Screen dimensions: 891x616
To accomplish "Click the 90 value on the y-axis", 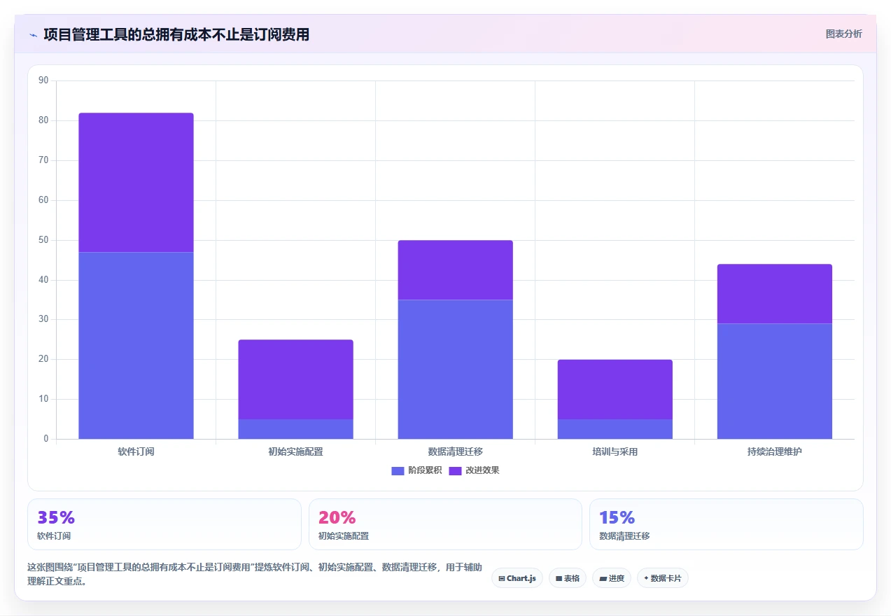I will tap(43, 80).
